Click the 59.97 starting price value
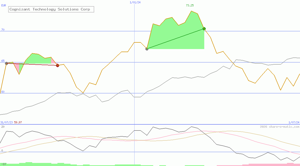Viewport: 300px width, 166px height. tap(18, 122)
